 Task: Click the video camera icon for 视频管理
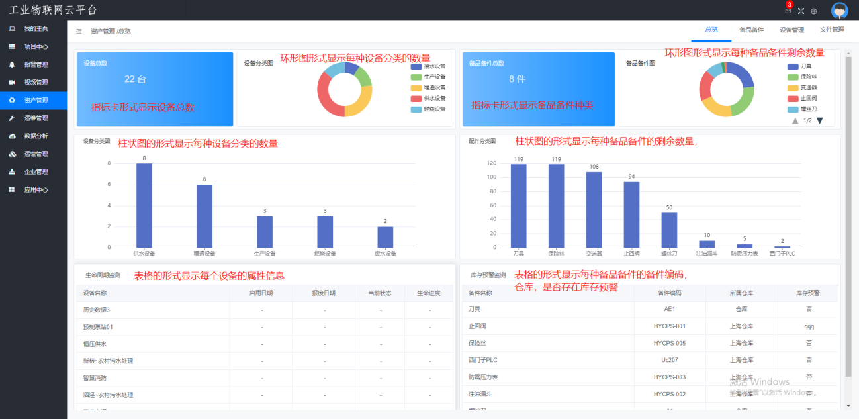click(x=12, y=83)
